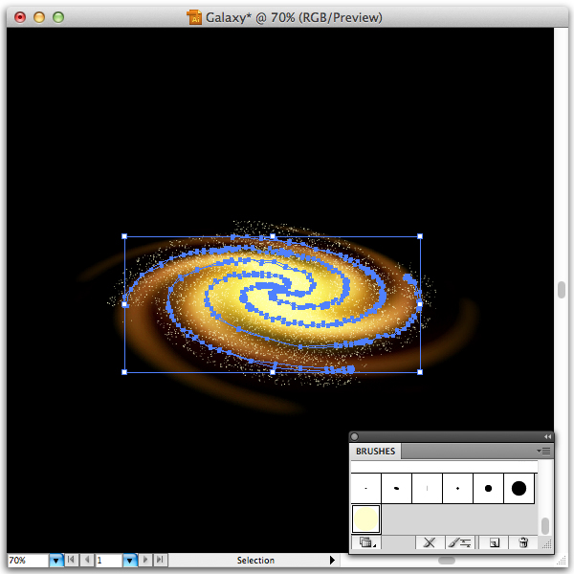
Task: Click the 70% zoom level field
Action: 28,560
